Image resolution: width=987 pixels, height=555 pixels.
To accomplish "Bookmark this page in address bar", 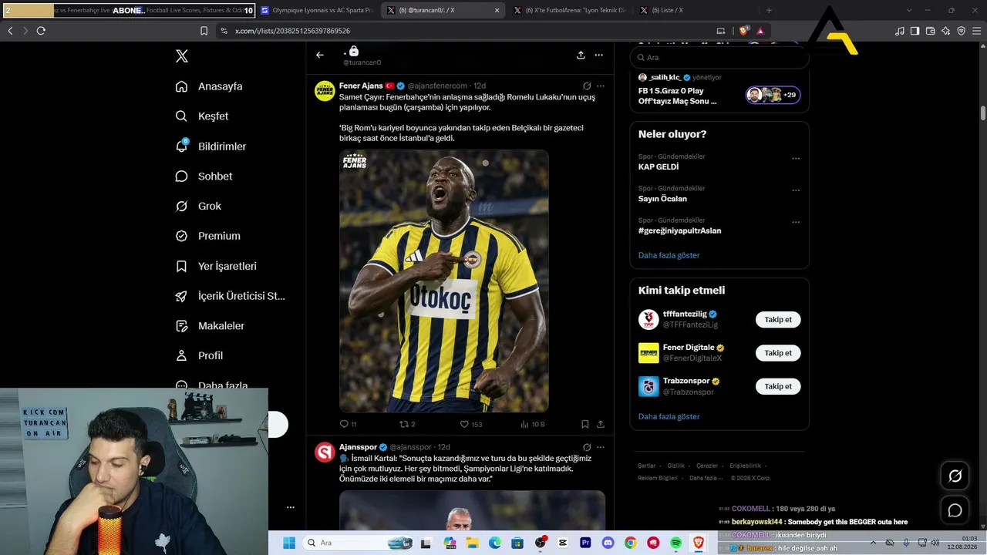I will point(204,31).
